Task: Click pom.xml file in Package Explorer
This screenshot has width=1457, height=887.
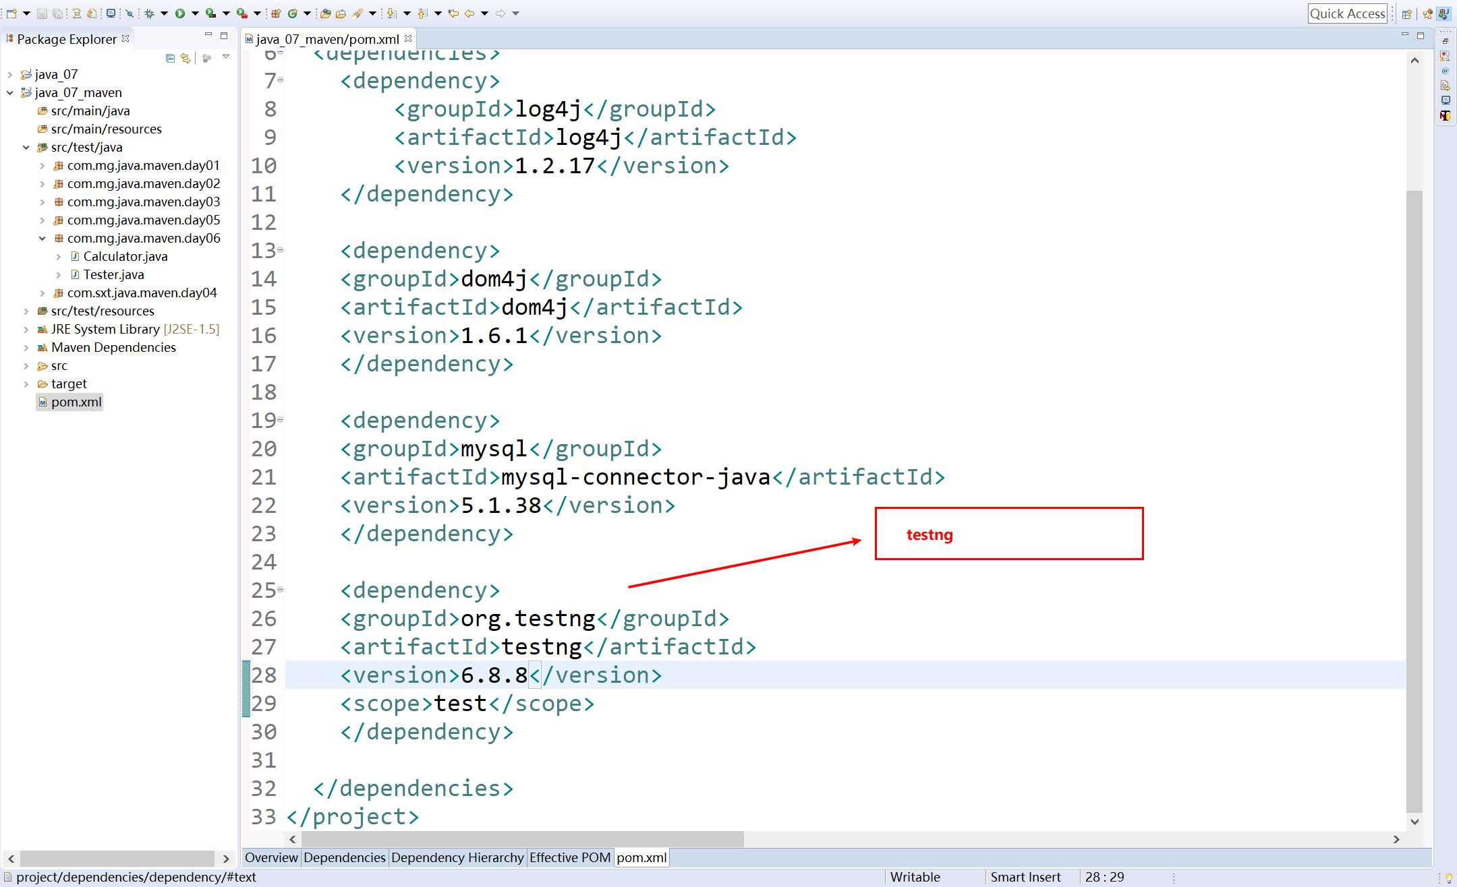Action: coord(76,402)
